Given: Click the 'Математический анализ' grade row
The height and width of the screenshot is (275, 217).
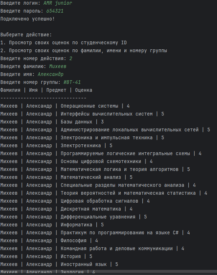Looking at the screenshot, I should [66, 177].
